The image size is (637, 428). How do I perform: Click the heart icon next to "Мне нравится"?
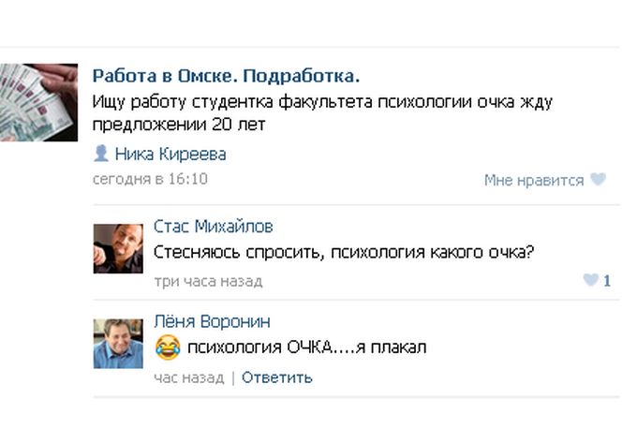pyautogui.click(x=598, y=180)
